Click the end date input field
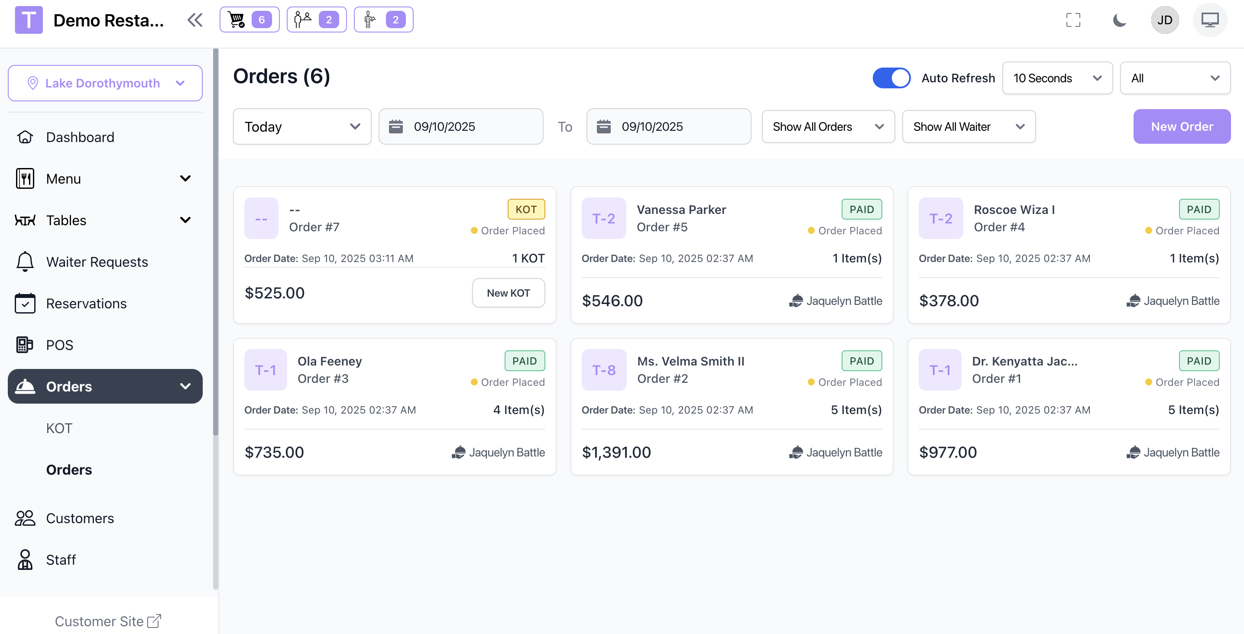This screenshot has width=1244, height=634. tap(668, 126)
